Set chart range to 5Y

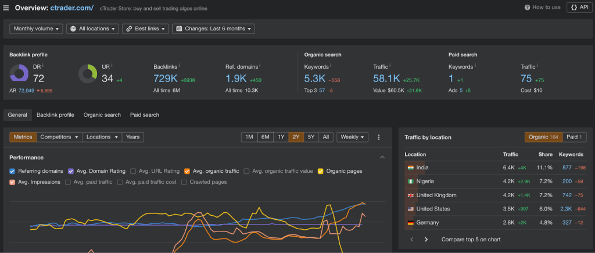tap(311, 137)
